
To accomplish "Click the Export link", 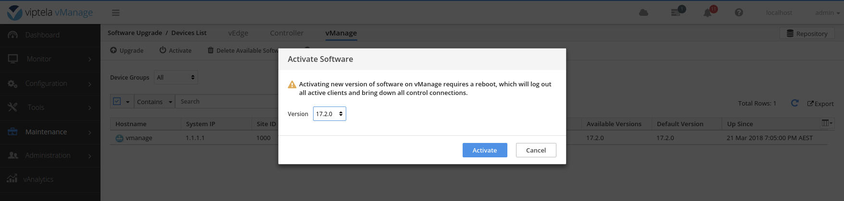I will 820,104.
